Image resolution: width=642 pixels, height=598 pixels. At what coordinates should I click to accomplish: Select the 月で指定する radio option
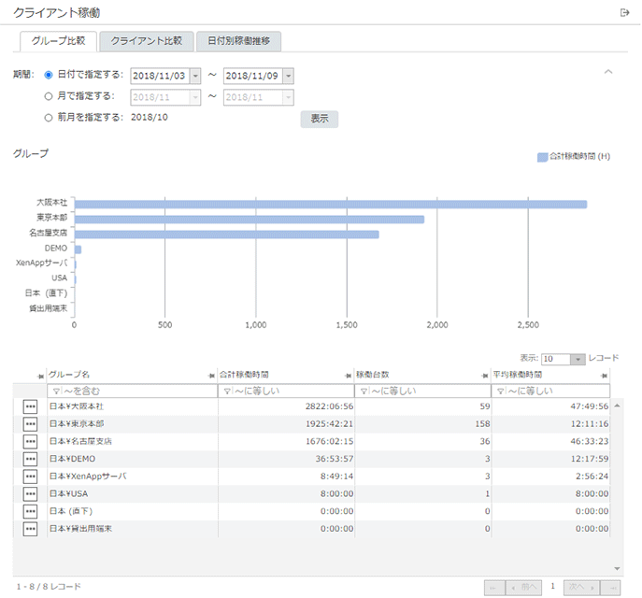[x=49, y=96]
